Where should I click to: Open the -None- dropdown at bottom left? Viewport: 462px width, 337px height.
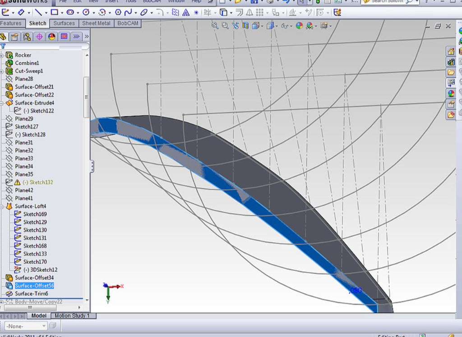click(x=25, y=326)
